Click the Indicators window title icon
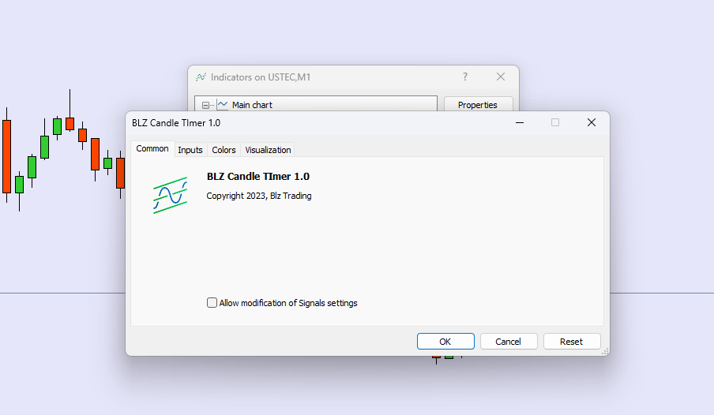The image size is (714, 415). (x=201, y=77)
